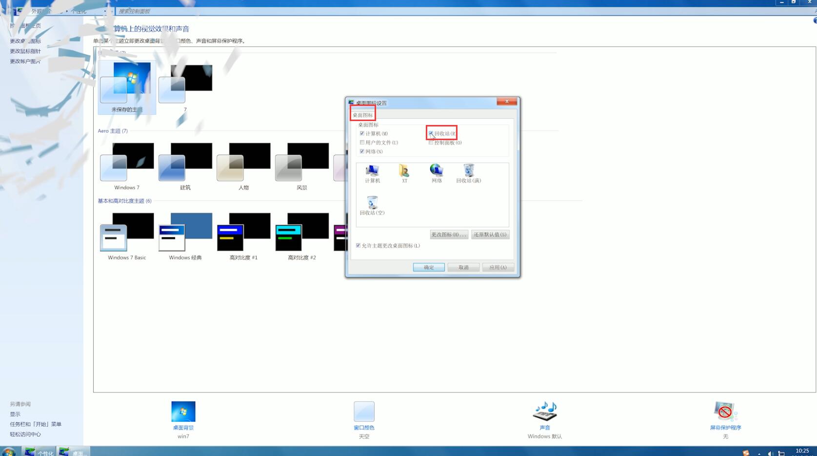The height and width of the screenshot is (456, 817).
Task: Confirm with the 确定 button
Action: pos(429,267)
